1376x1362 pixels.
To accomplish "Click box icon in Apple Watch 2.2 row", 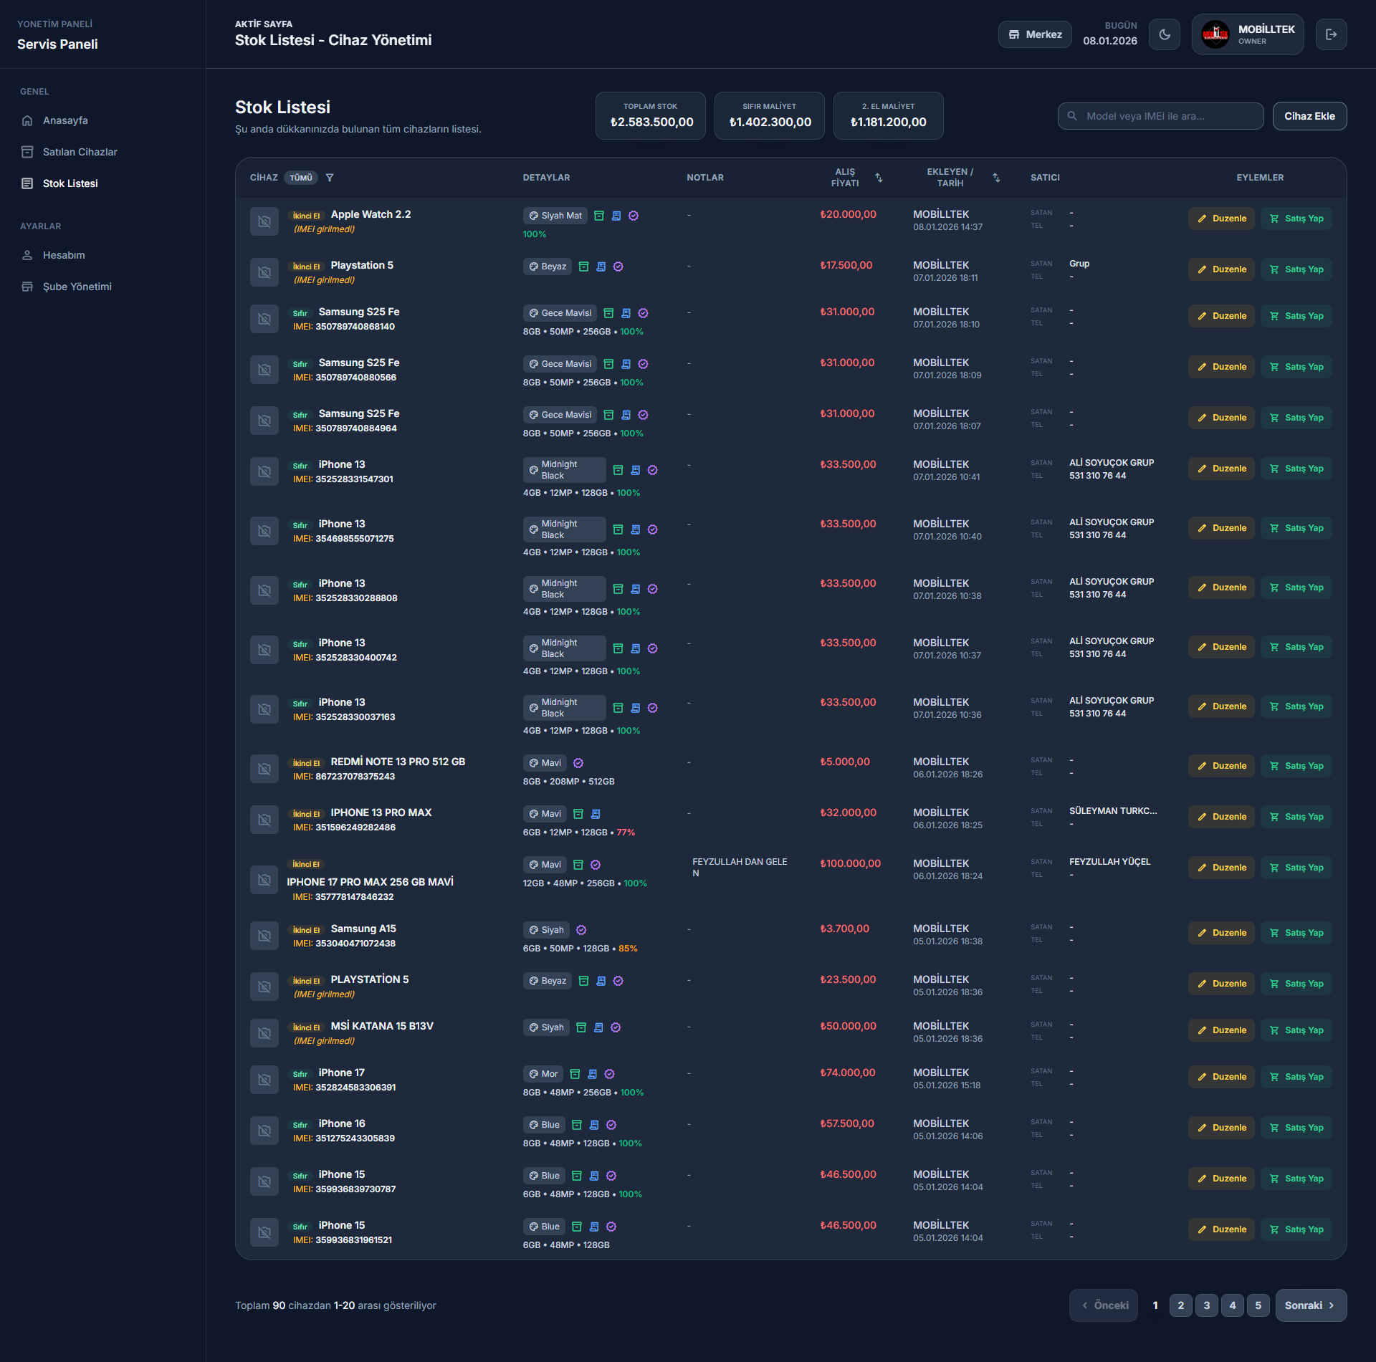I will (x=599, y=216).
